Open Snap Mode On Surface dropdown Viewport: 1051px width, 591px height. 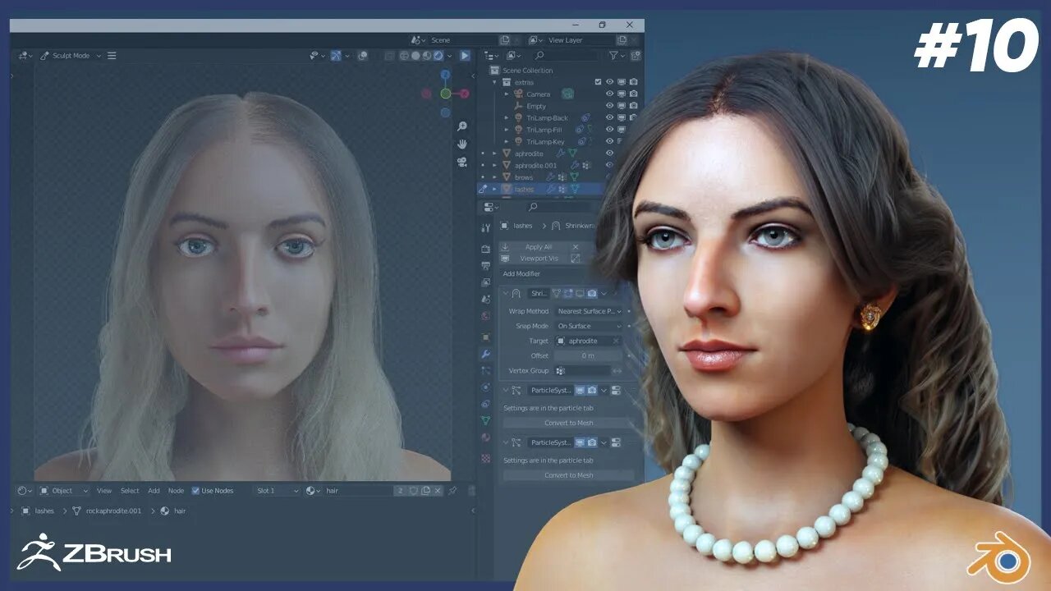[588, 326]
